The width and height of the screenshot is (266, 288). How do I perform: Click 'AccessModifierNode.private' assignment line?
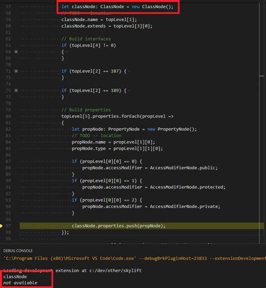point(152,206)
